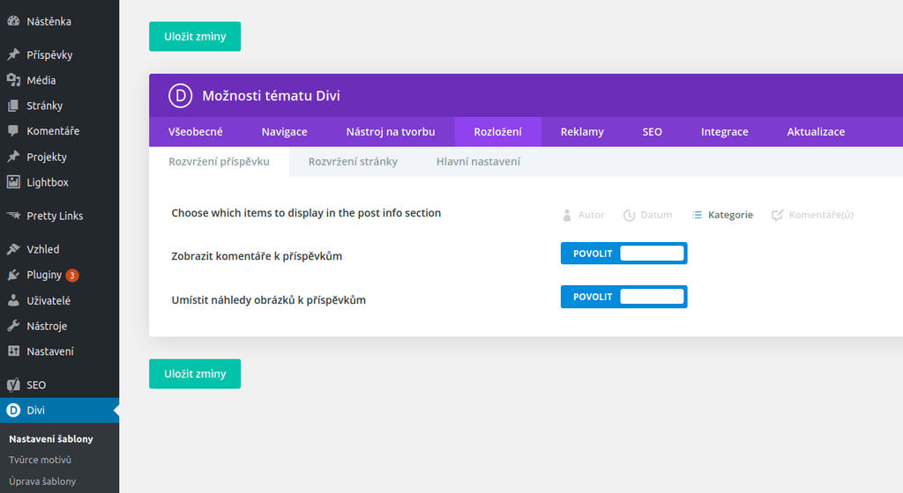The height and width of the screenshot is (493, 903).
Task: Click the Příspěvky pin icon
Action: 13,55
